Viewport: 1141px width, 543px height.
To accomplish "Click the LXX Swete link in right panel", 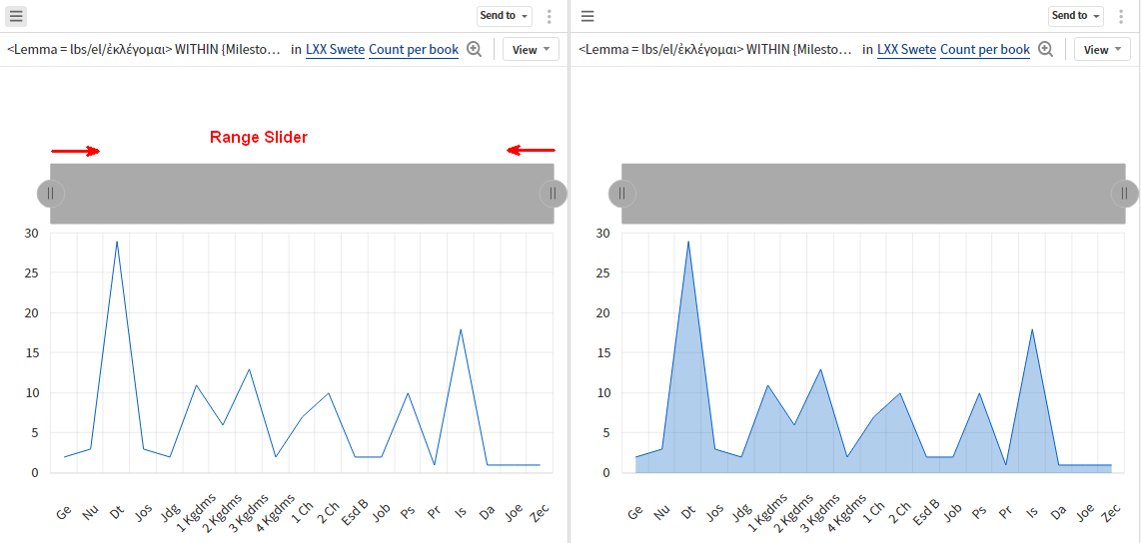I will coord(906,50).
